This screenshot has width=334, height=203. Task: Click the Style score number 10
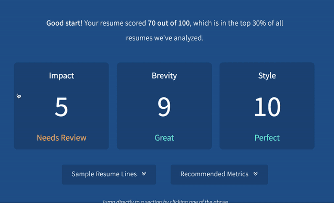(267, 107)
